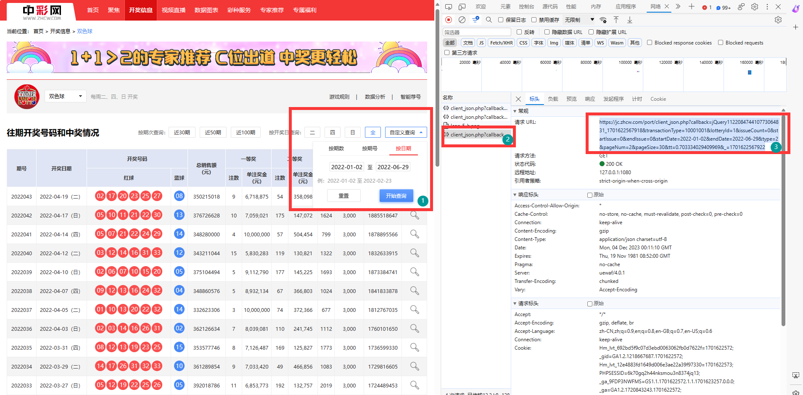Check 隐藏扩展 URL option
This screenshot has width=803, height=395.
pos(591,32)
